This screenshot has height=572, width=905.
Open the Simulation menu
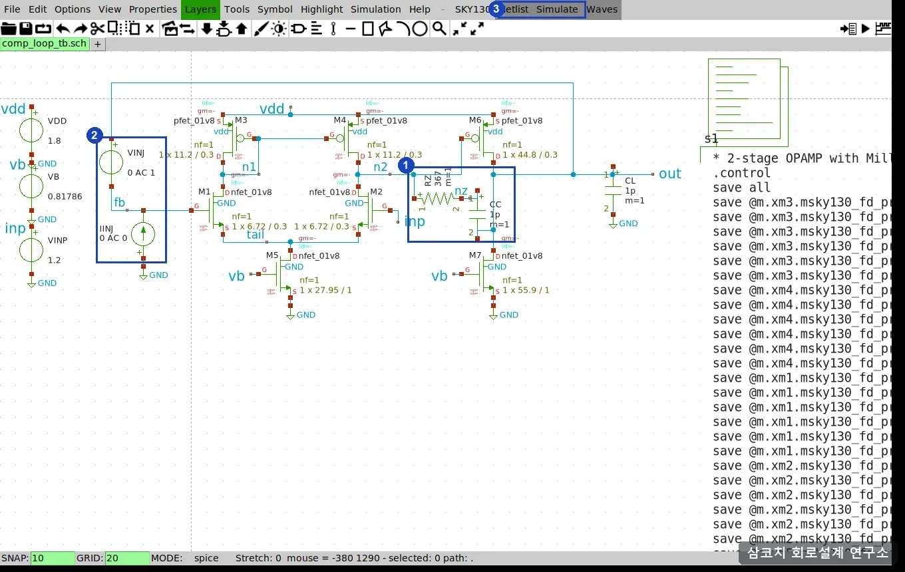point(376,9)
